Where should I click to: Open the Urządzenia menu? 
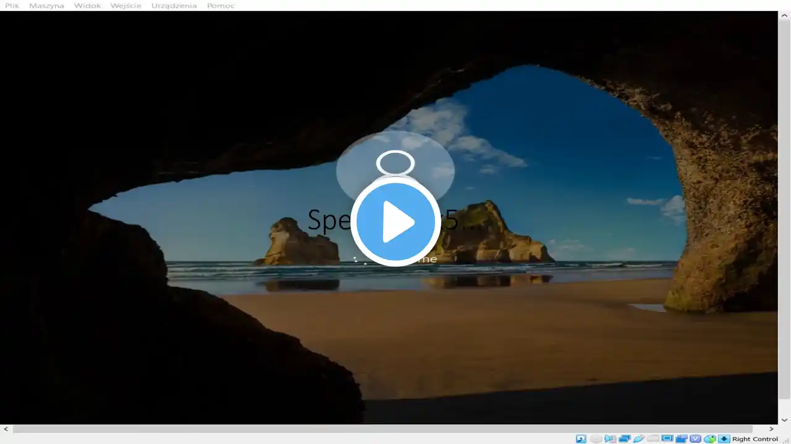(174, 6)
